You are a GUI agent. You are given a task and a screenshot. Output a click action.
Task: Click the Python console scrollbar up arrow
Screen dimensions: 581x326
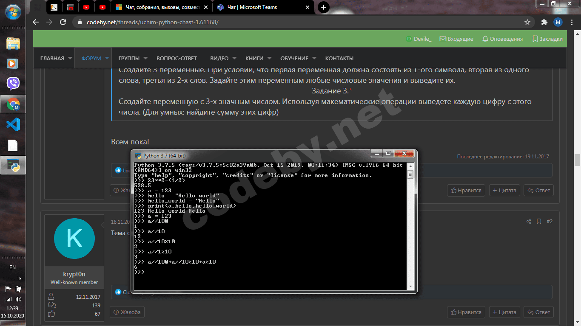[410, 166]
